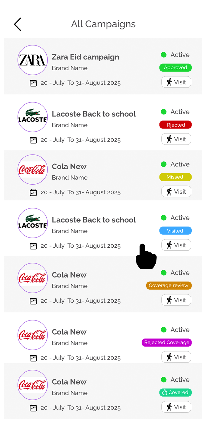The width and height of the screenshot is (202, 446).
Task: Select the Zara brand logo
Action: click(x=33, y=60)
